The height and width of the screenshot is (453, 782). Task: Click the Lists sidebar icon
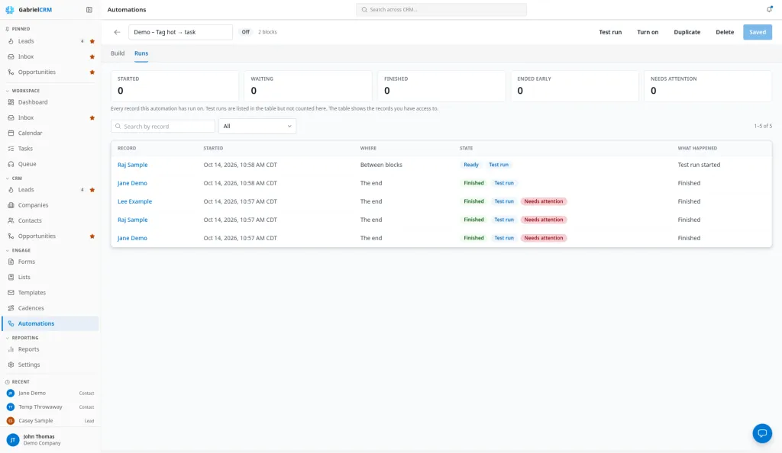click(11, 278)
